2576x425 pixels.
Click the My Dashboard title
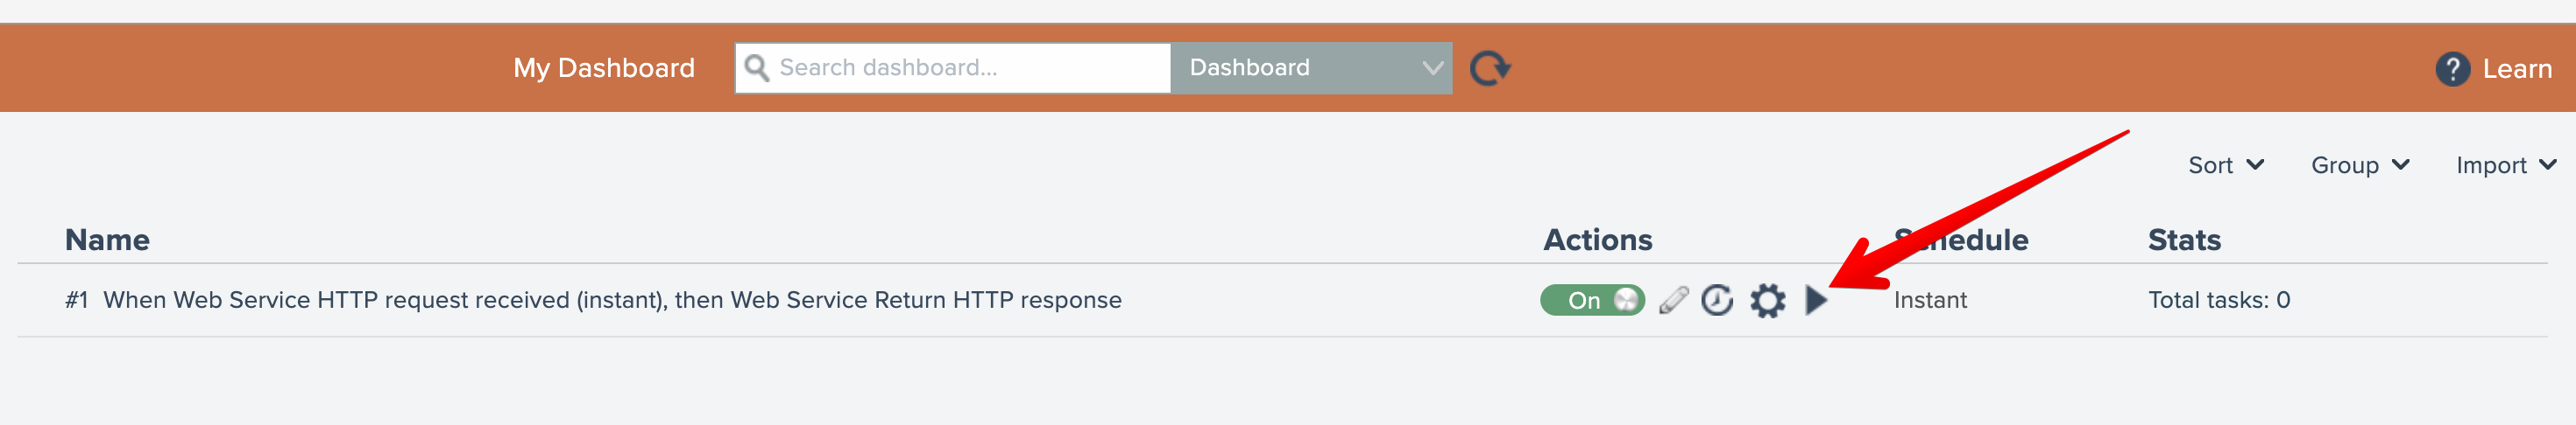(x=603, y=68)
